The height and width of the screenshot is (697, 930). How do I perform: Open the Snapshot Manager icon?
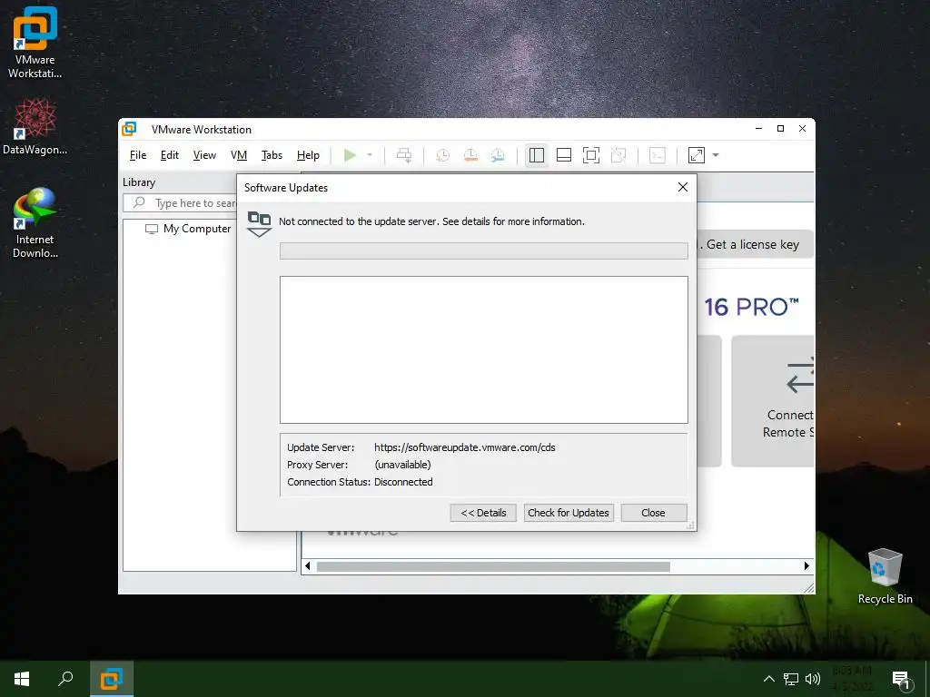coord(498,155)
